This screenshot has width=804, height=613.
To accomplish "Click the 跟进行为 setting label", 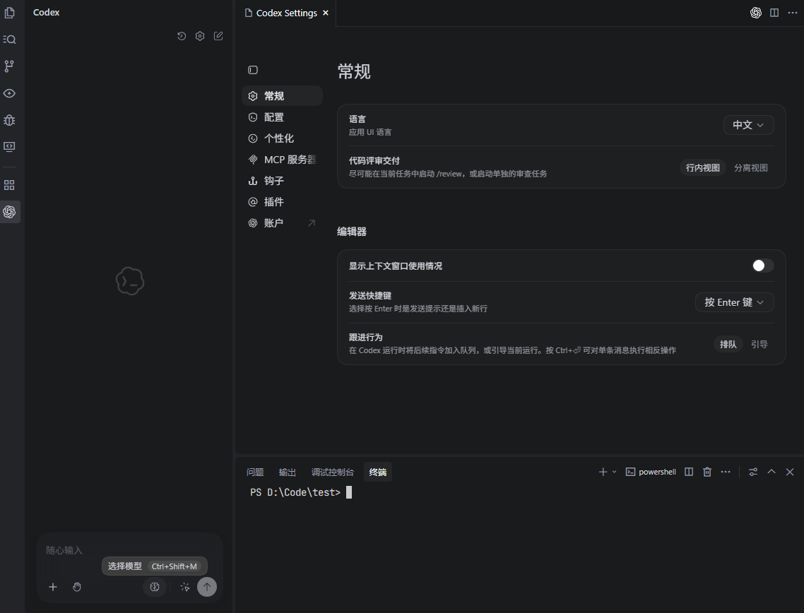I will (365, 338).
